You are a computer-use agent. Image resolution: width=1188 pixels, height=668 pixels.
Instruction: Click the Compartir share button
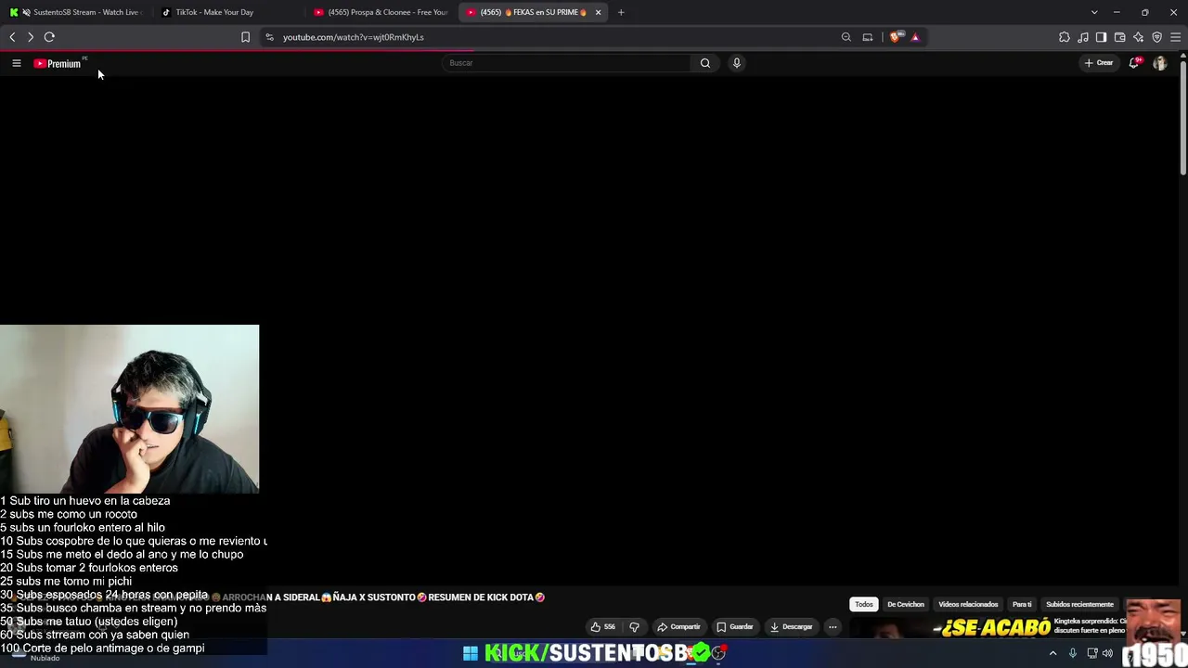pos(678,627)
